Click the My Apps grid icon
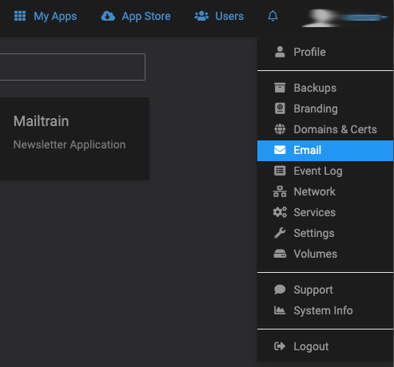The height and width of the screenshot is (367, 394). click(20, 16)
